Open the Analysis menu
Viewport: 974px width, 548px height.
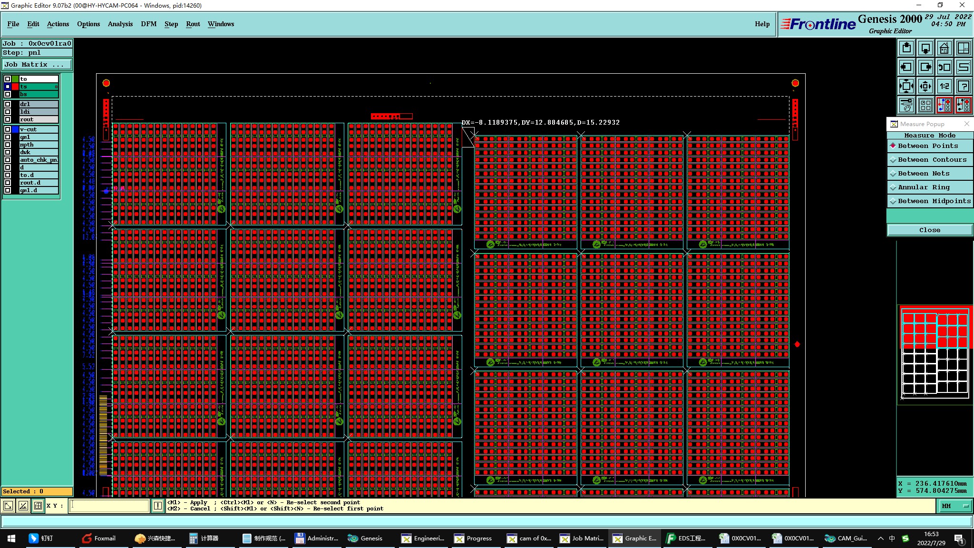coord(120,24)
